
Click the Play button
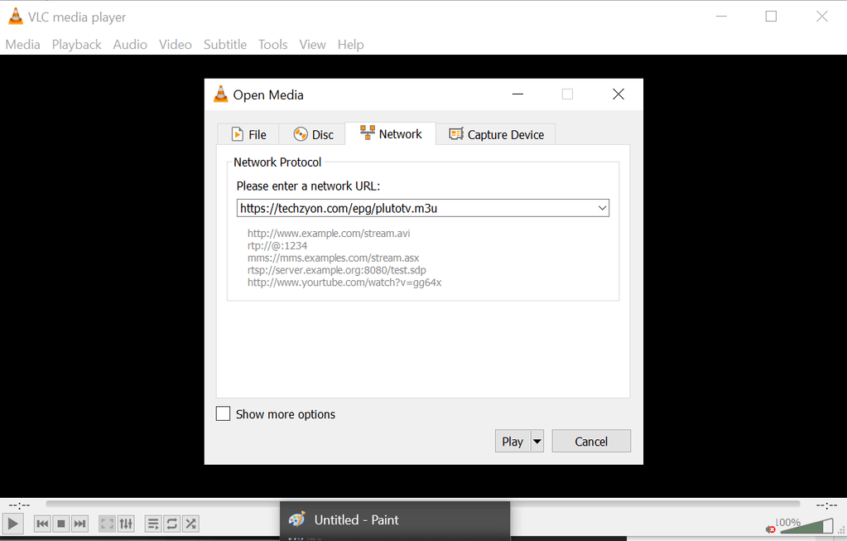pyautogui.click(x=512, y=441)
